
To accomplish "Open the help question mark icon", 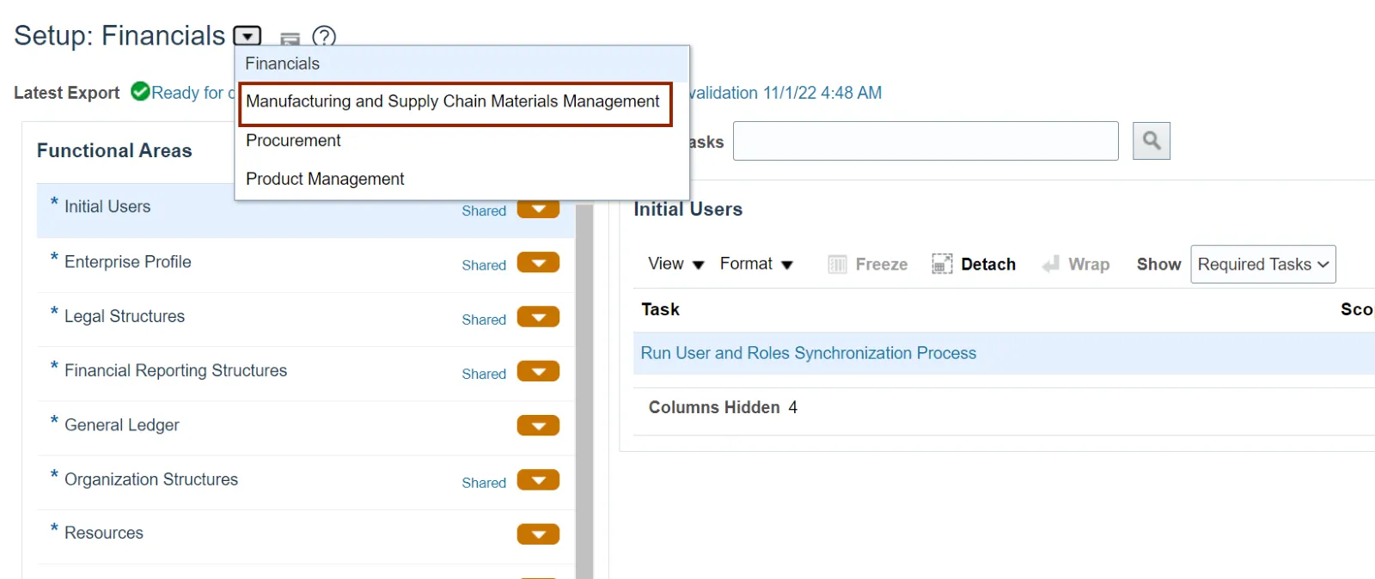I will [x=324, y=36].
